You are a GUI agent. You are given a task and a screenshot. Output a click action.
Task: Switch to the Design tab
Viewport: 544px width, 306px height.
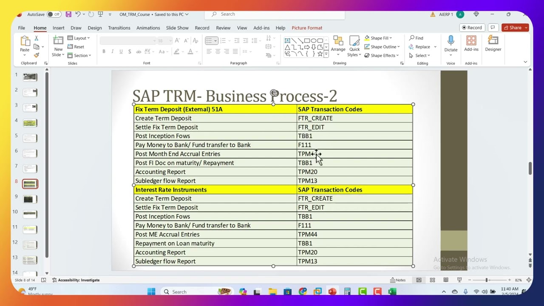pos(95,28)
